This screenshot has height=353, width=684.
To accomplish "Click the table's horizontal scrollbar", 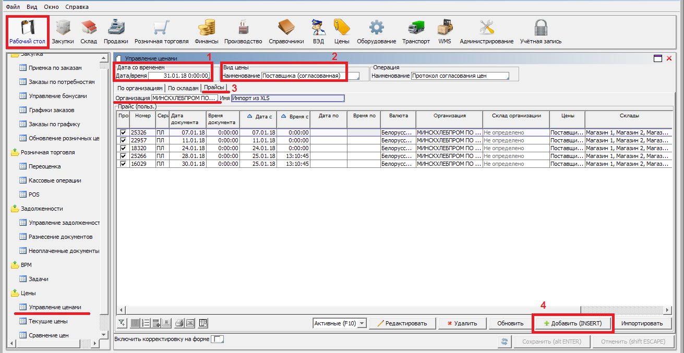I will pos(391,309).
